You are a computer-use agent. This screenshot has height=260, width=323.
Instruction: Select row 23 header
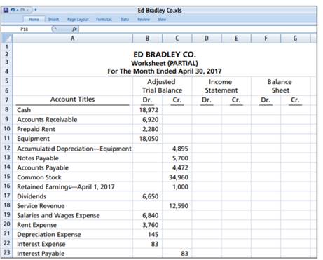[x=7, y=253]
